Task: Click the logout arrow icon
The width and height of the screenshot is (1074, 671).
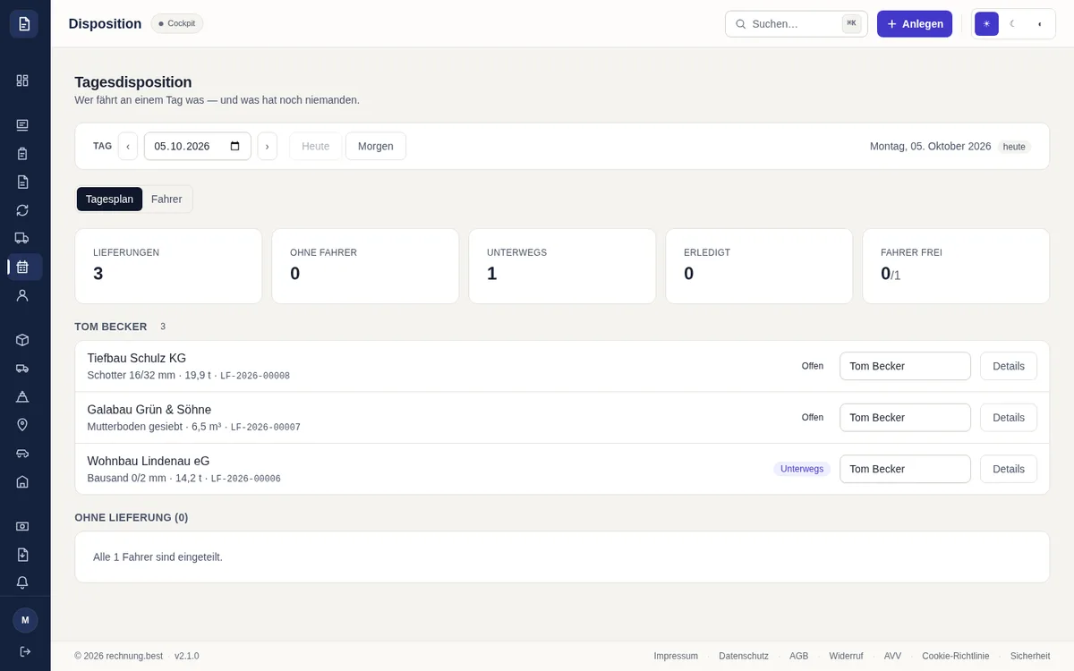Action: [25, 651]
